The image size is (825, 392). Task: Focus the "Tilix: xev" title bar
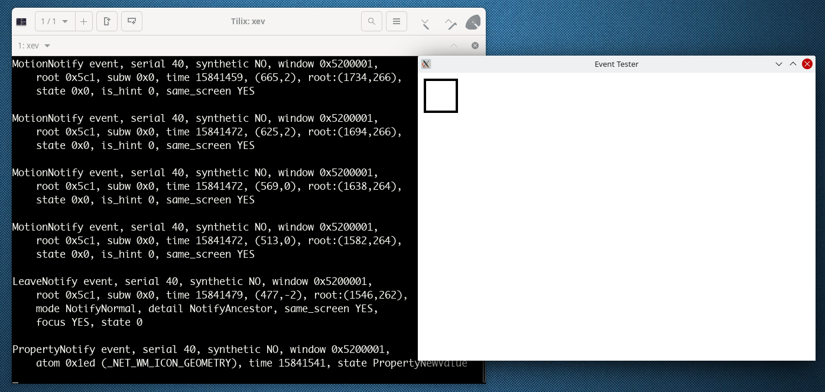(248, 22)
